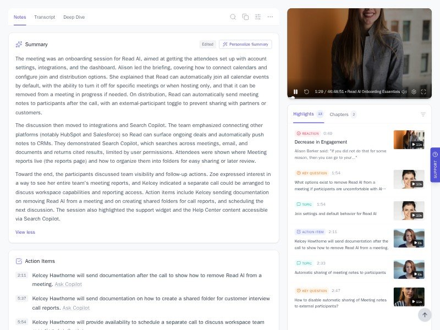Click the Personalize Summary button
Screen dimensions: 440x330
(245, 45)
